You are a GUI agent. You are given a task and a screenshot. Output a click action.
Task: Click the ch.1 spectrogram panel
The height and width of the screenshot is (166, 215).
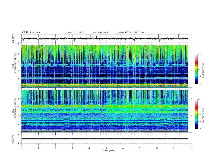coord(105,66)
